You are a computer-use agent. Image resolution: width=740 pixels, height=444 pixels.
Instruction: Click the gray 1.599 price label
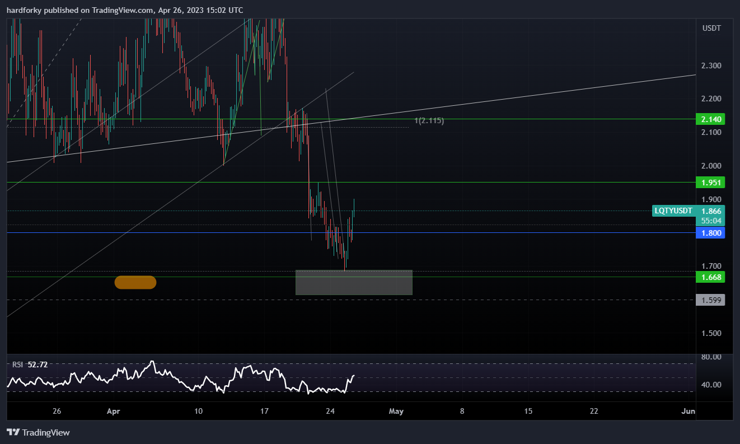[710, 300]
